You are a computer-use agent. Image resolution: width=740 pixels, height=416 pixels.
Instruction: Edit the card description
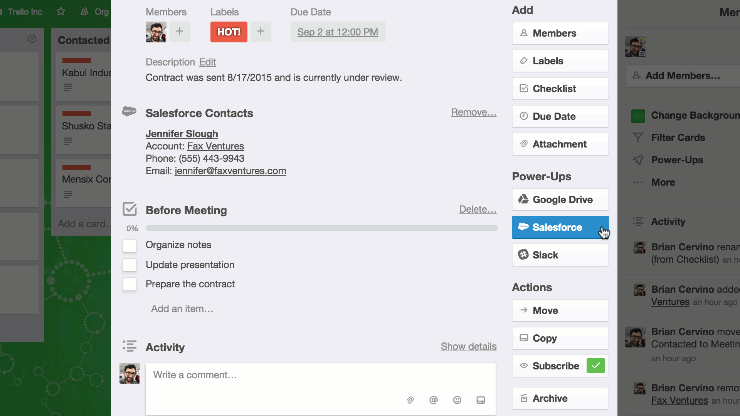coord(207,62)
